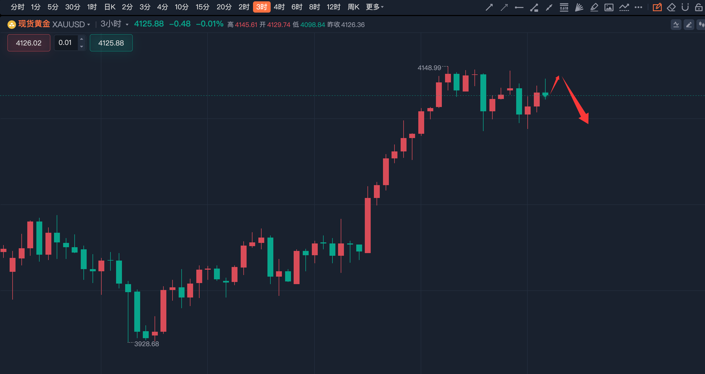Open the indicator line panel icon

tap(676, 25)
